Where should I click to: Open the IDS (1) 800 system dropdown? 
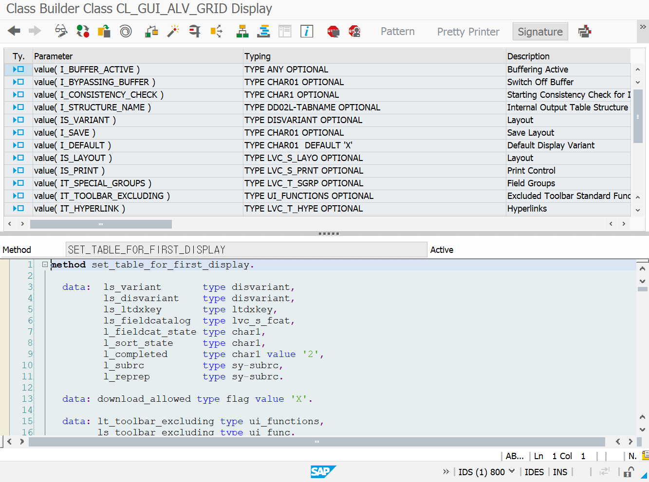pyautogui.click(x=486, y=472)
